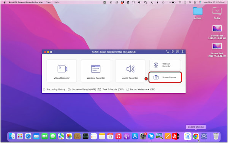Open Maps from the Dock

point(61,136)
